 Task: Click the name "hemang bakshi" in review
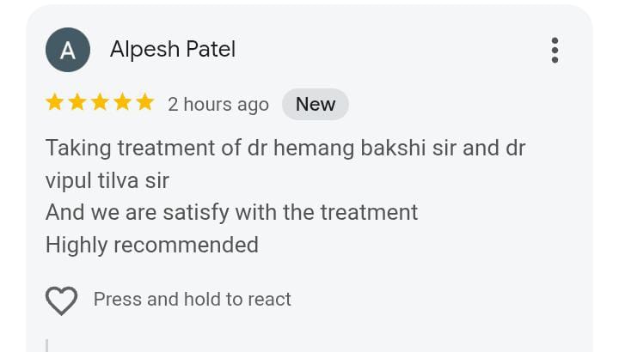coord(335,148)
